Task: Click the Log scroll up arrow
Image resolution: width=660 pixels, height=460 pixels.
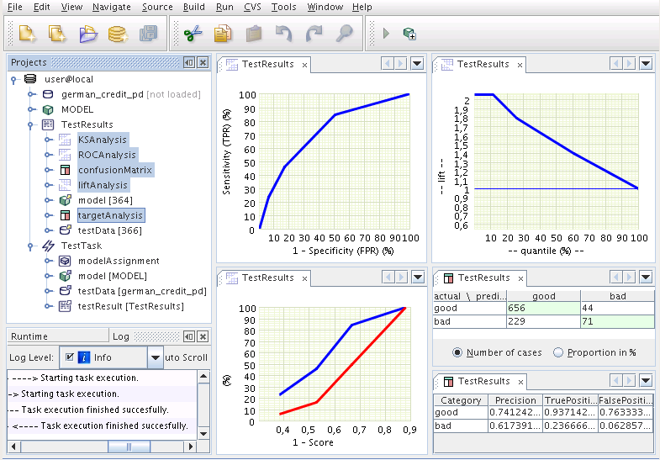Action: pyautogui.click(x=203, y=376)
